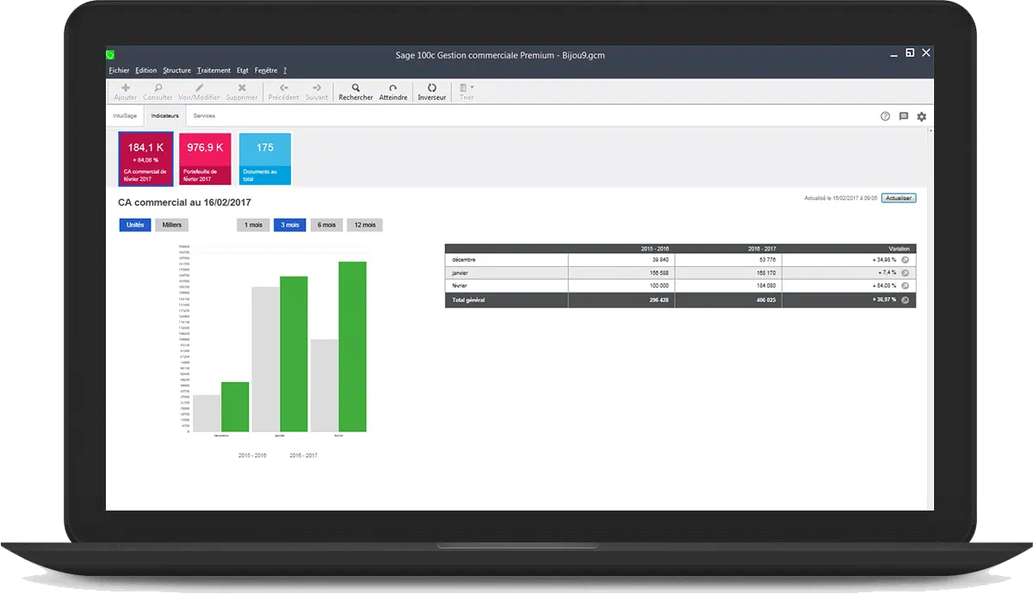Select the 1 mois period
The height and width of the screenshot is (594, 1033).
(x=253, y=225)
